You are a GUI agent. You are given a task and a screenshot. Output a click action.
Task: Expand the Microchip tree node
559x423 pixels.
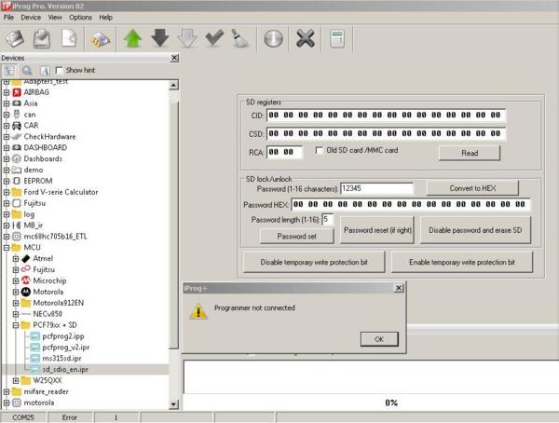tap(16, 280)
